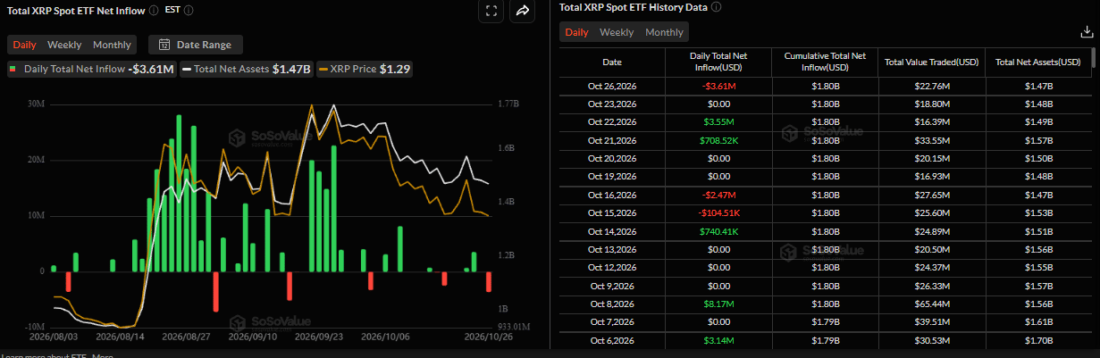Download the ETF history data table
Viewport: 1100px width, 358px height.
1087,32
